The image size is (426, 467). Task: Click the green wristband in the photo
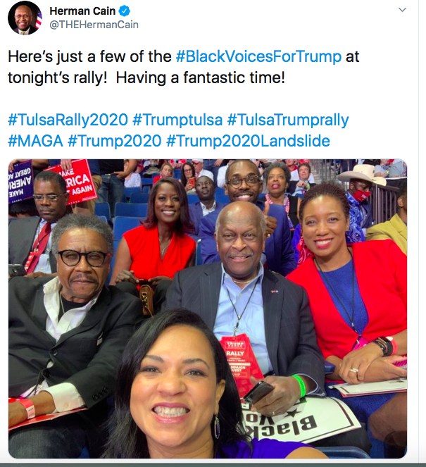click(x=300, y=386)
